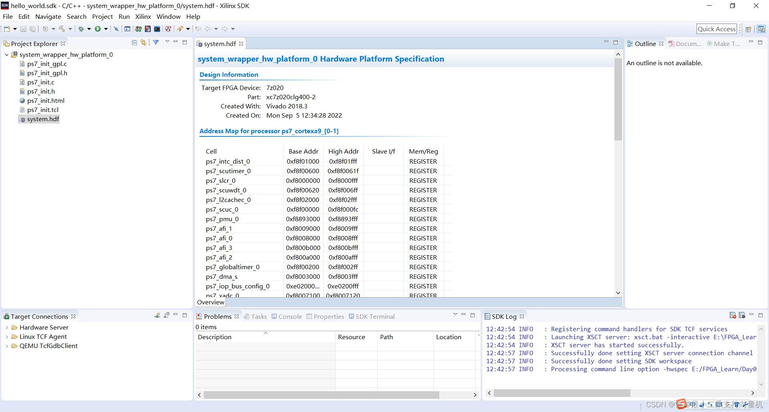
Task: Click the Quick Access field
Action: pyautogui.click(x=717, y=29)
